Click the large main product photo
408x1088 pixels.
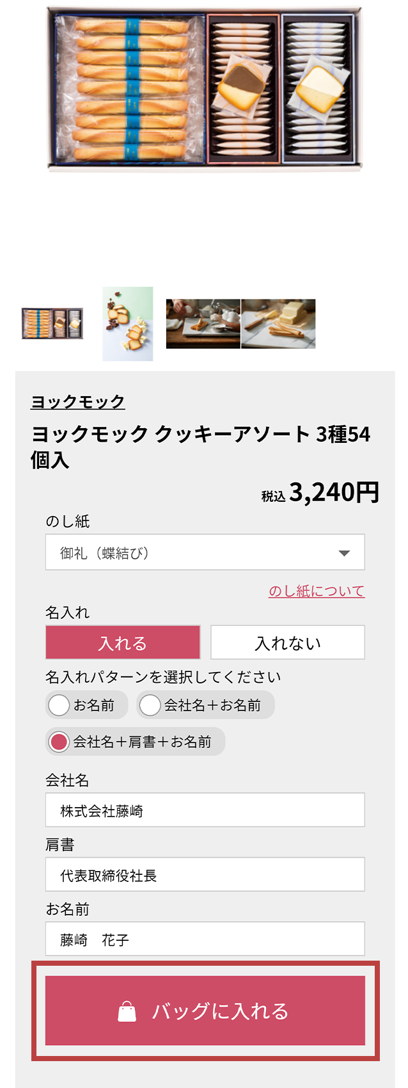click(x=204, y=90)
